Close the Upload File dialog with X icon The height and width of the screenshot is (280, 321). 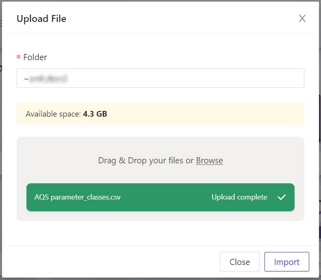coord(302,18)
